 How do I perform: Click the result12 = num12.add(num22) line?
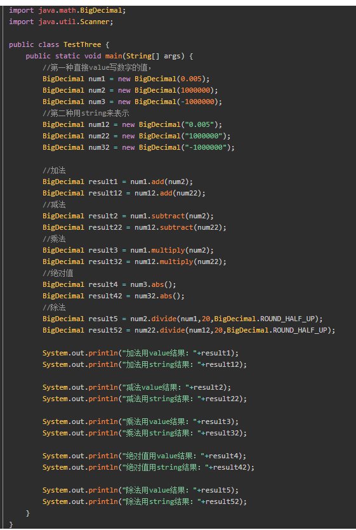click(x=124, y=194)
